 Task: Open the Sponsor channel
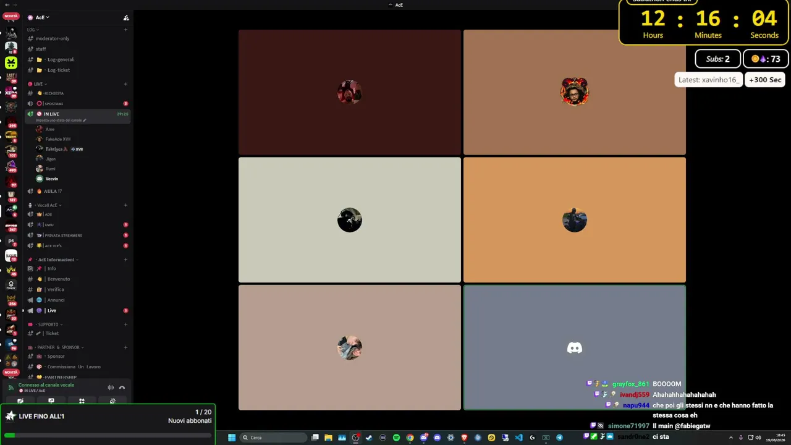tap(77, 357)
